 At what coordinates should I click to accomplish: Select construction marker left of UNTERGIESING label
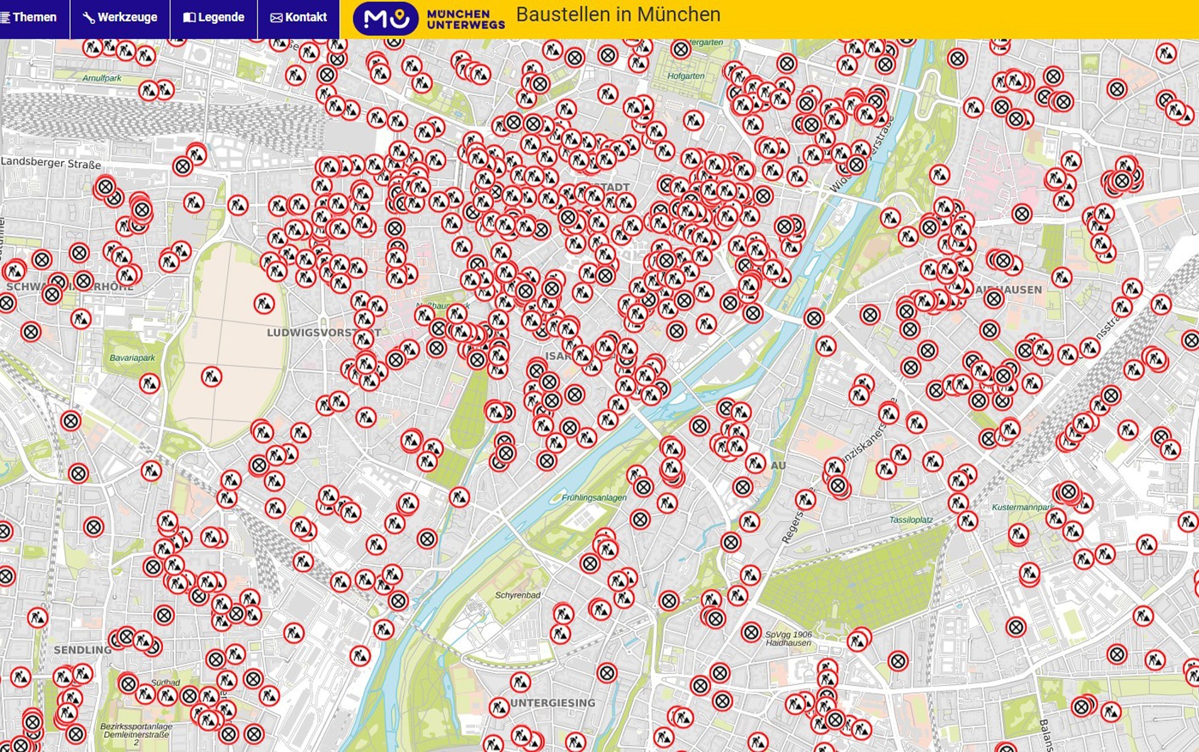point(499,708)
